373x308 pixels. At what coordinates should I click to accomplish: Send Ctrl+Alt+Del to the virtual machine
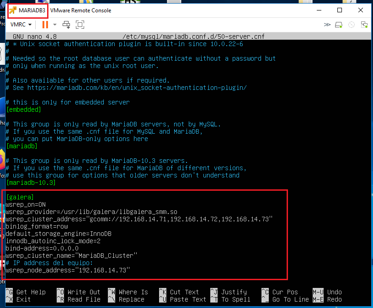[67, 25]
